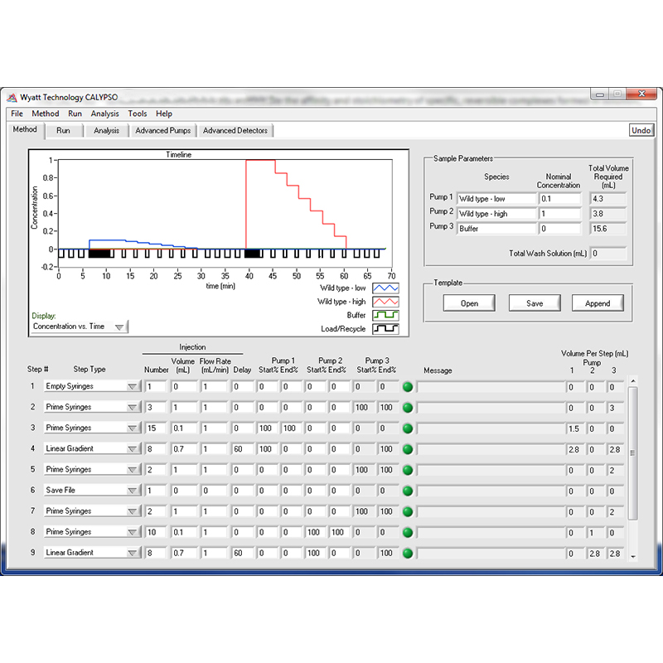Click the template Open button

(469, 303)
